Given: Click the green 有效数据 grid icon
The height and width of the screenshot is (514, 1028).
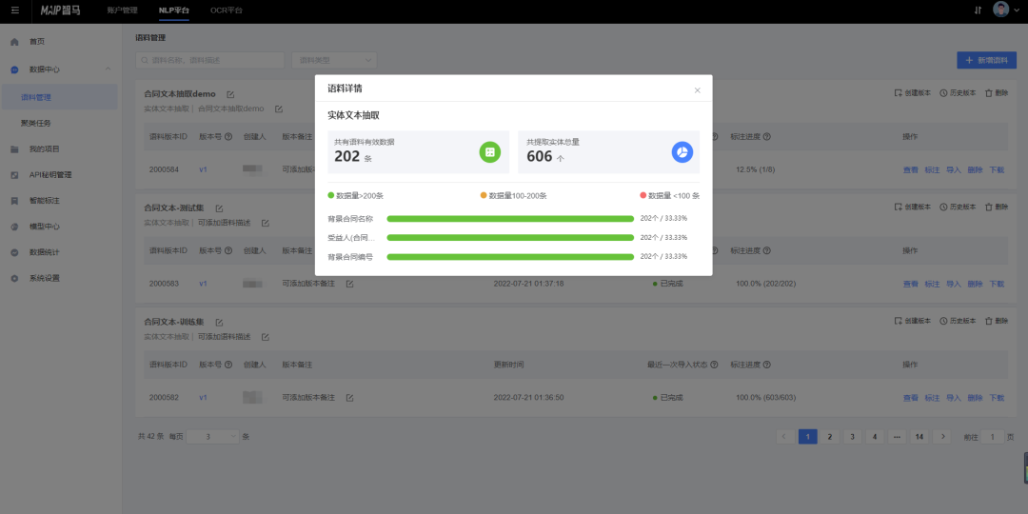Looking at the screenshot, I should (490, 152).
